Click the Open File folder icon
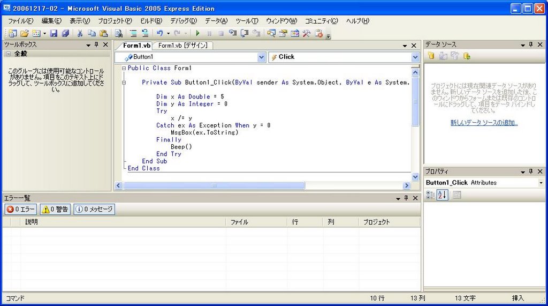 coord(25,33)
